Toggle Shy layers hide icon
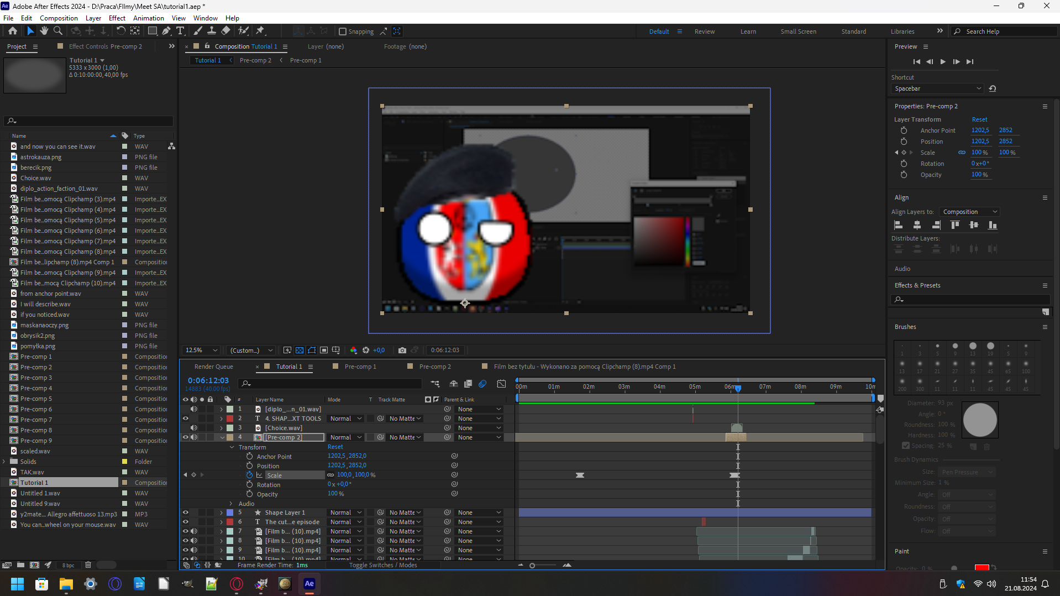Screen dimensions: 1060x596 [454, 384]
